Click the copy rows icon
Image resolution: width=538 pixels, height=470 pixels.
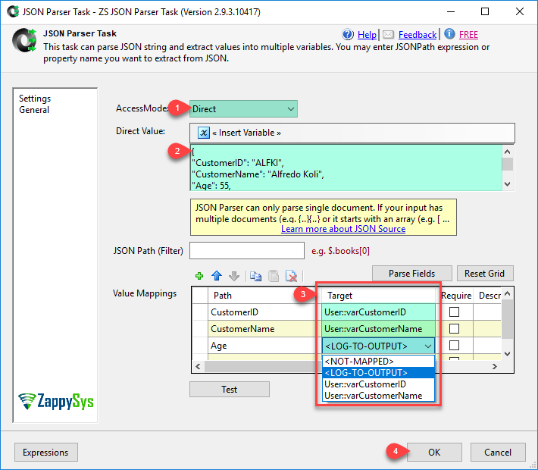tap(255, 276)
